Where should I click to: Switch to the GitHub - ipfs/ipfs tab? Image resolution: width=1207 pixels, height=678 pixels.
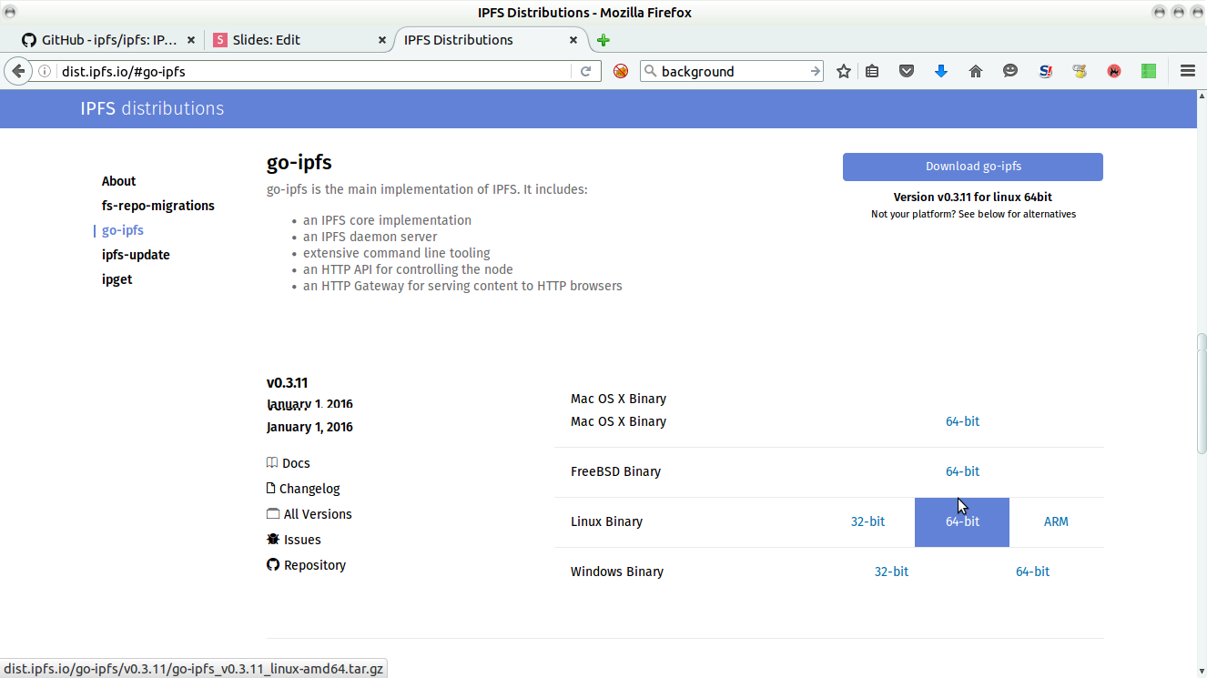109,40
